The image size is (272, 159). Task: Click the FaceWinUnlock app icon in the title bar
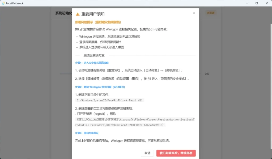(4, 3)
